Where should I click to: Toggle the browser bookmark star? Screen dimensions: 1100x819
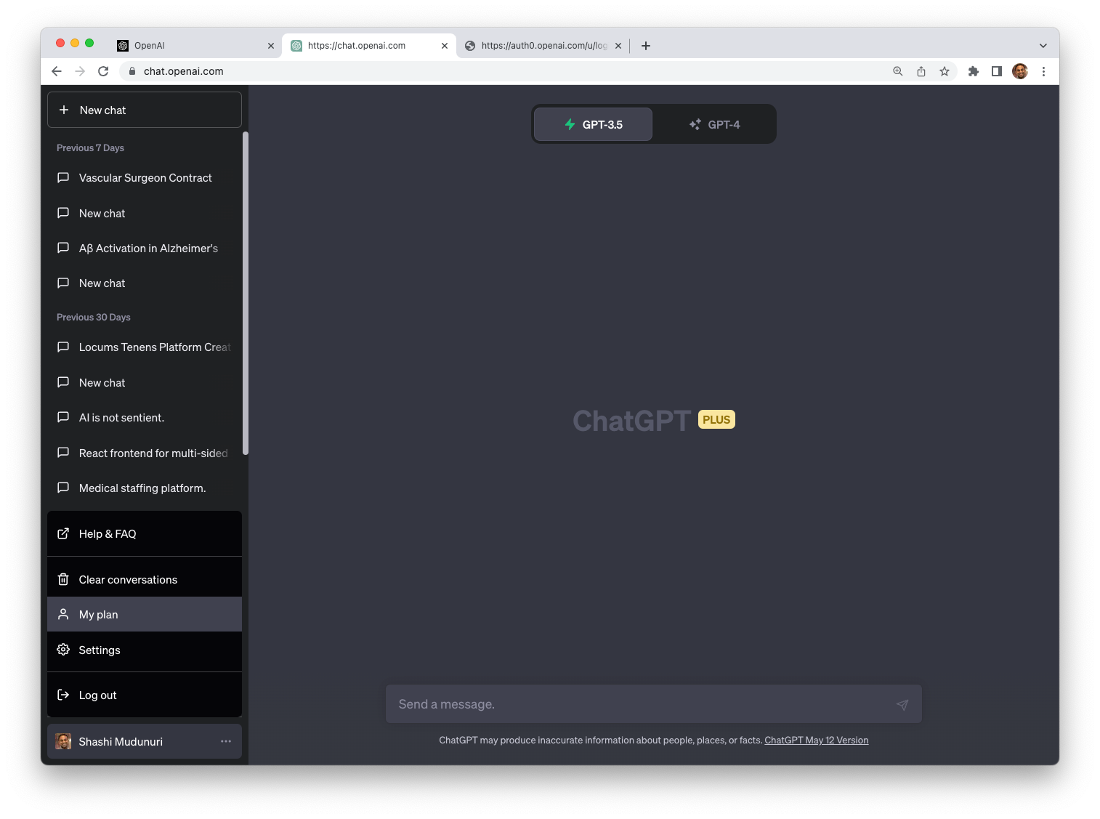[945, 70]
